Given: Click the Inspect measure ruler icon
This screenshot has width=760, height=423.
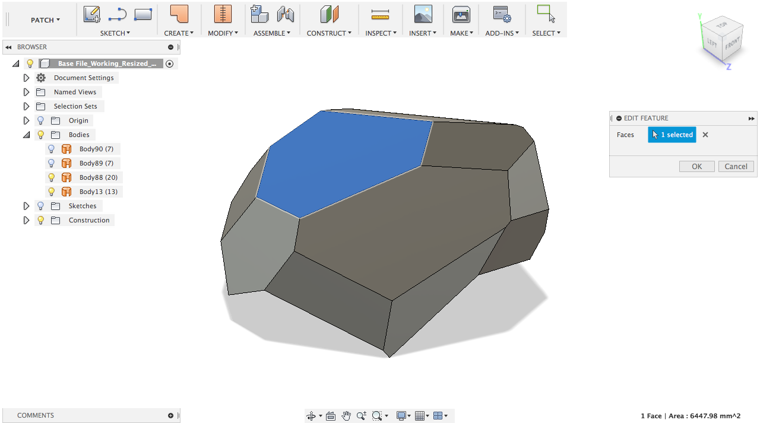Looking at the screenshot, I should tap(380, 14).
